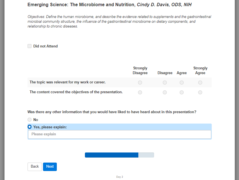This screenshot has width=239, height=180.
Task: Mark Strongly Agree for topic relevance
Action: pyautogui.click(x=200, y=83)
